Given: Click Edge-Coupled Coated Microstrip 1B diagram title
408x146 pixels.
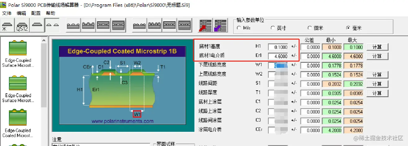Looking at the screenshot, I should (x=122, y=51).
